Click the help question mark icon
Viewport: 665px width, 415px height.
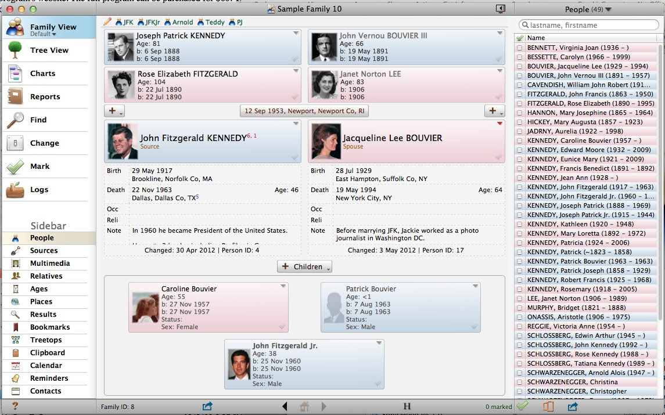(x=15, y=406)
